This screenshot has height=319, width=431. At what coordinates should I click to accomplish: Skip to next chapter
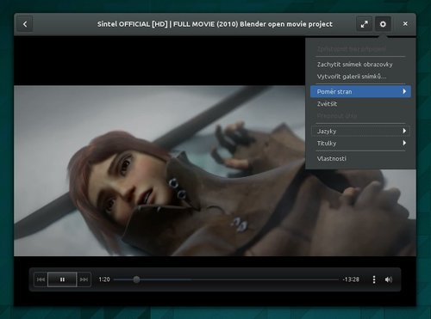(84, 279)
